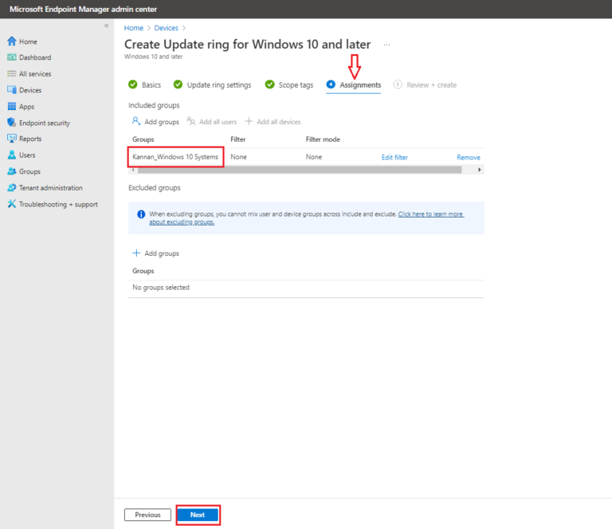
Task: Click the Previous button
Action: tap(147, 515)
